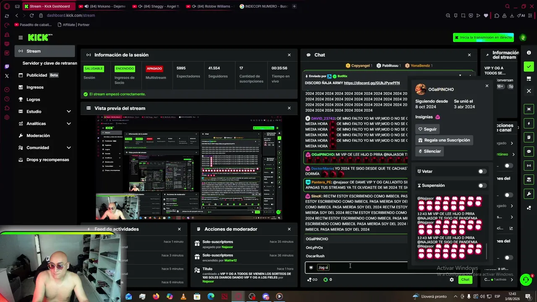537x302 pixels.
Task: Go to Publicidad Beta section
Action: click(45, 75)
